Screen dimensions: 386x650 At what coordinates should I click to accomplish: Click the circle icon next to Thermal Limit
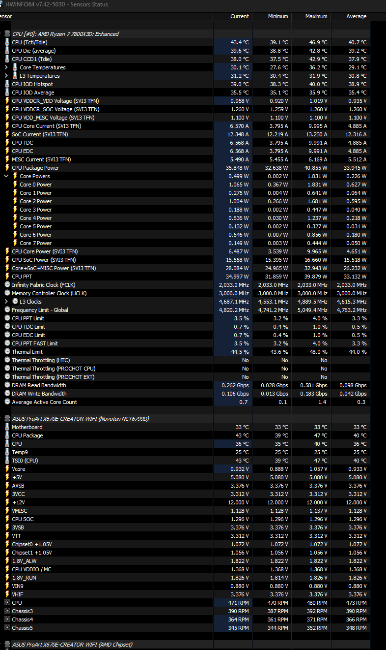pyautogui.click(x=7, y=352)
